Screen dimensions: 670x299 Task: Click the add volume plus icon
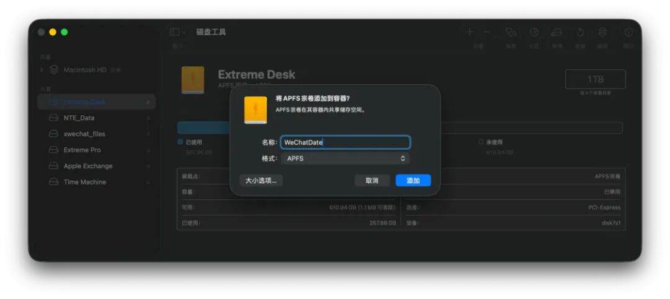click(470, 32)
